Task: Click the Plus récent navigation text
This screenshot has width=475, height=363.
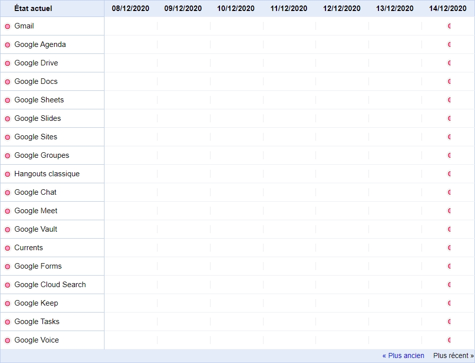Action: (453, 356)
